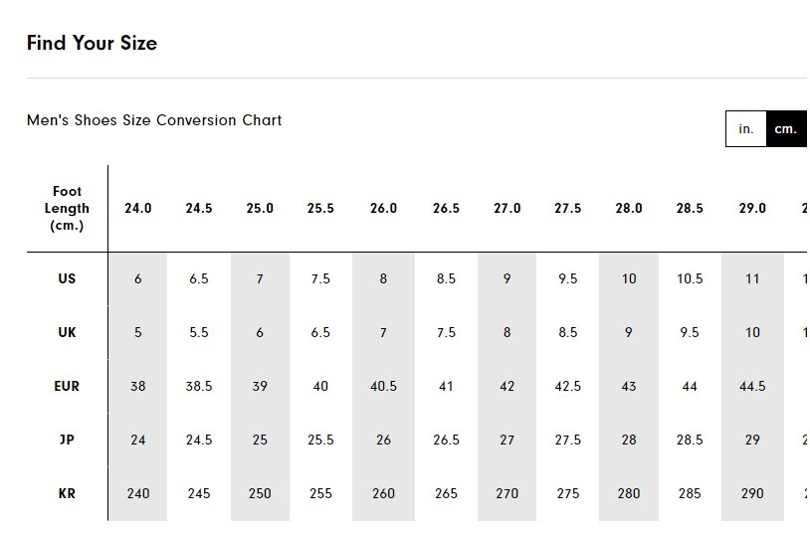Select the 24.0 foot length header
The height and width of the screenshot is (535, 810).
(138, 208)
